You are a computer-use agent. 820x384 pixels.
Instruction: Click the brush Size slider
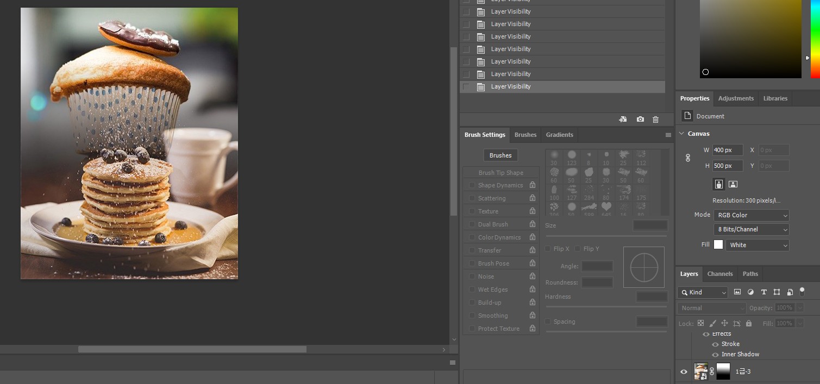[606, 236]
